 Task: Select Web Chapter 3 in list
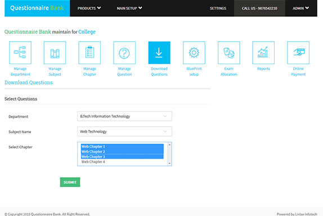pos(122,156)
